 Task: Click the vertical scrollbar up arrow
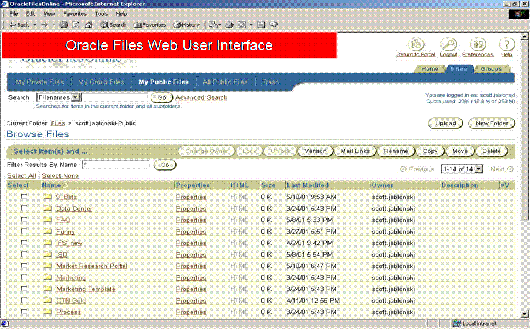[x=525, y=36]
